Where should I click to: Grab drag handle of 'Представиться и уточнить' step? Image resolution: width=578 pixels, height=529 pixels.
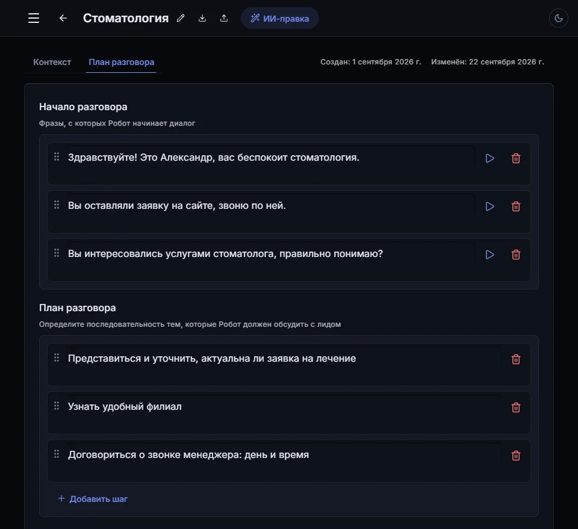57,357
